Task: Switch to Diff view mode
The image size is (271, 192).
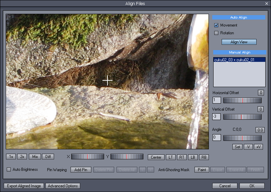Action: (48, 157)
